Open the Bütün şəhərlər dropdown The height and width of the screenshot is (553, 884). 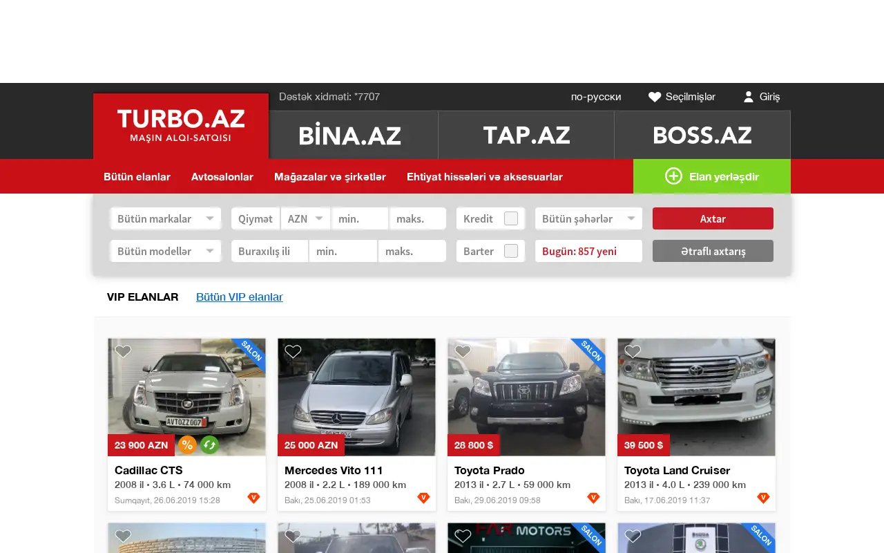tap(588, 218)
